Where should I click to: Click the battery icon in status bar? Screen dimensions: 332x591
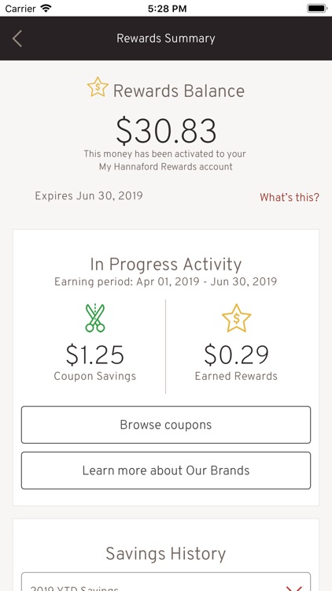click(x=317, y=9)
